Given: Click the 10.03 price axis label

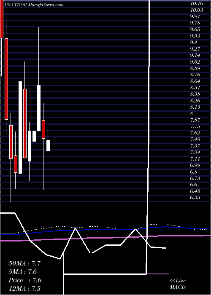Looking at the screenshot, I should point(197,10).
